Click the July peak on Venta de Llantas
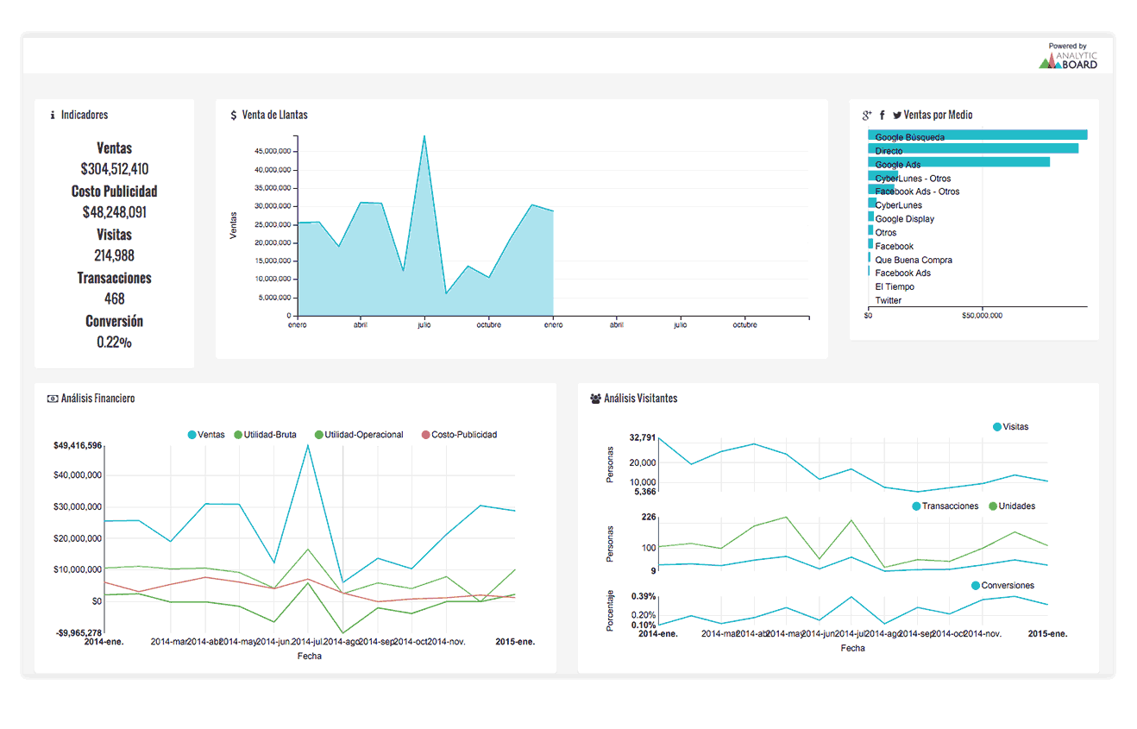 pyautogui.click(x=424, y=138)
